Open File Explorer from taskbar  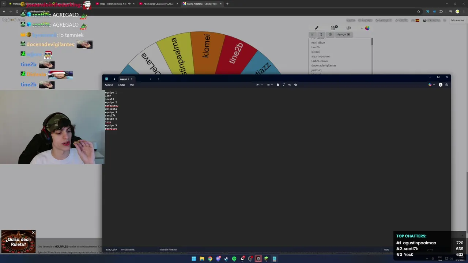[202, 259]
